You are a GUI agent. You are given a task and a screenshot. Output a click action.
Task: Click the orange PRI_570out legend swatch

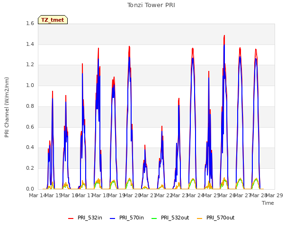tap(200, 218)
